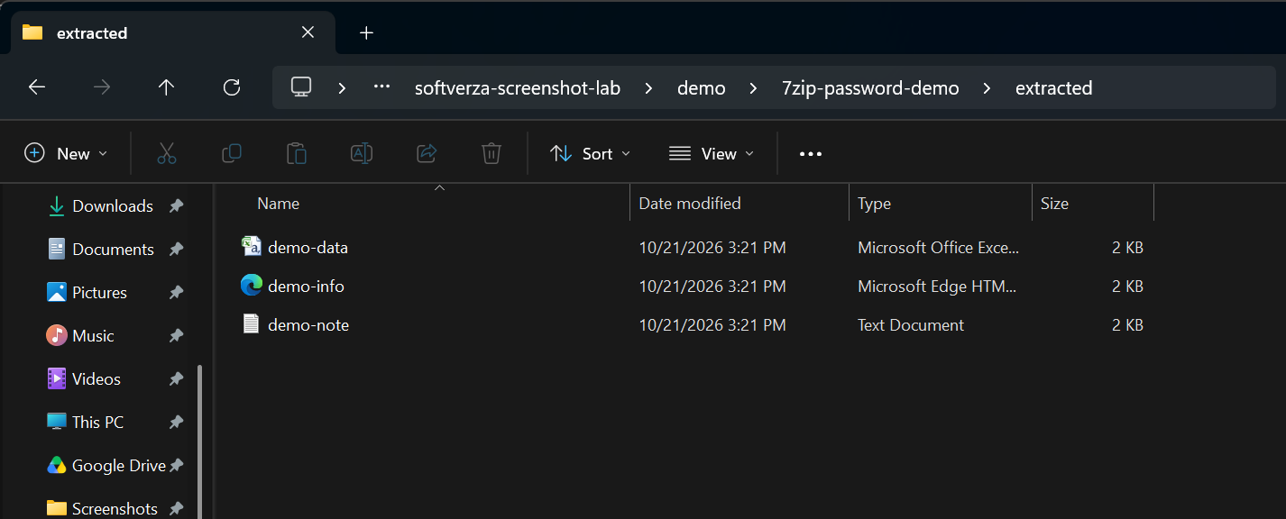This screenshot has height=519, width=1286.
Task: Click the Microsoft Edge HTM... type cell
Action: (x=937, y=287)
